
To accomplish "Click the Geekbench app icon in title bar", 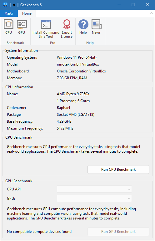I will [x=5, y=5].
